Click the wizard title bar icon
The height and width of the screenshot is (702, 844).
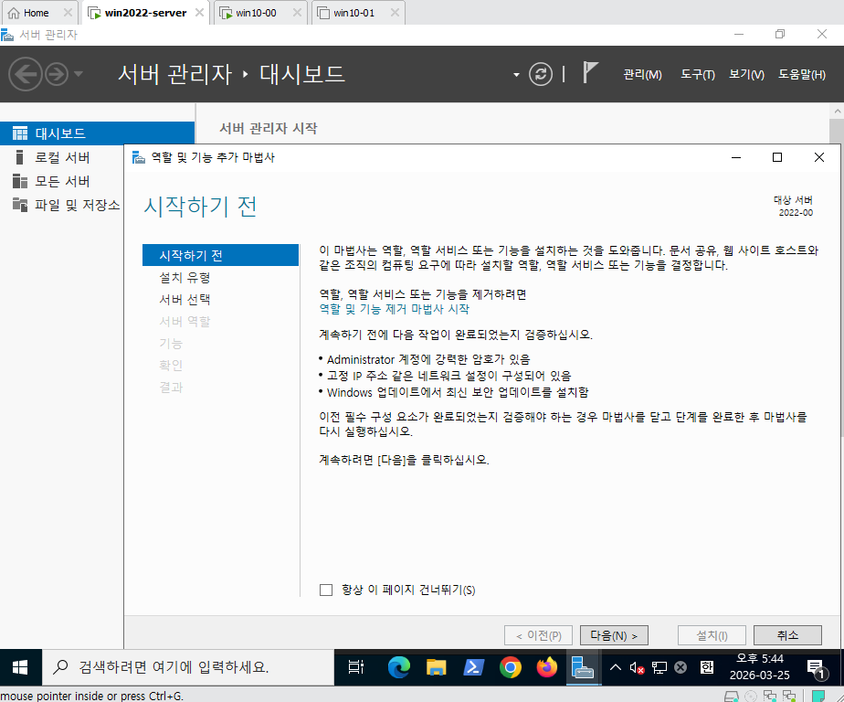coord(138,157)
